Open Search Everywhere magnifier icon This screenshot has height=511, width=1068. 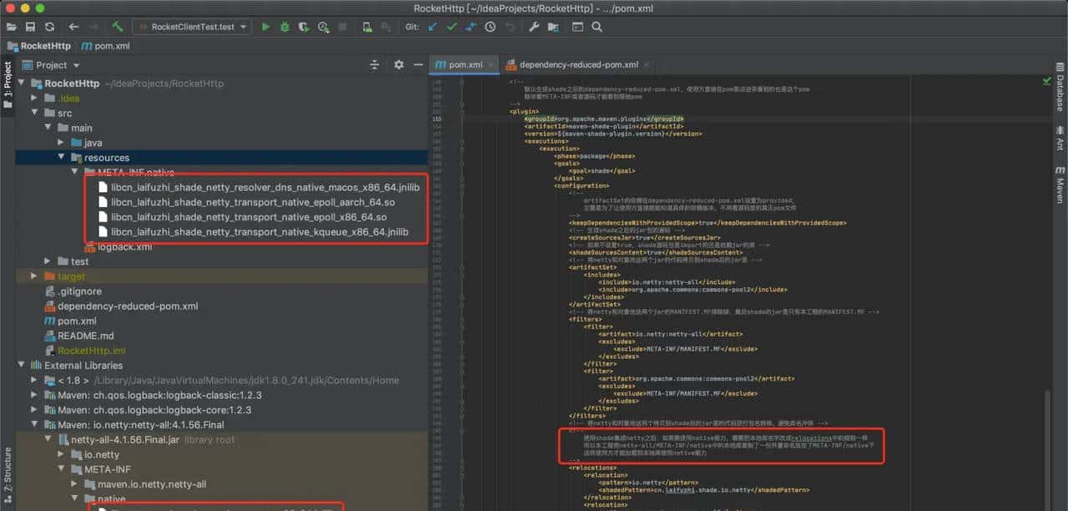(597, 27)
